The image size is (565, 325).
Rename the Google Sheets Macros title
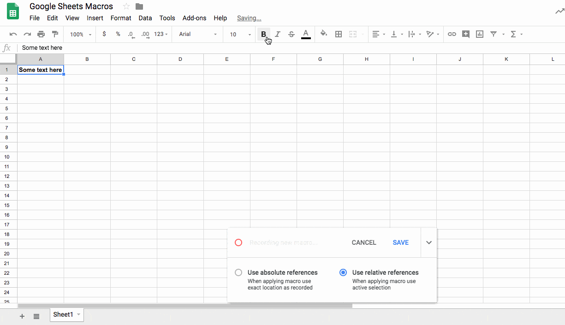(x=71, y=6)
